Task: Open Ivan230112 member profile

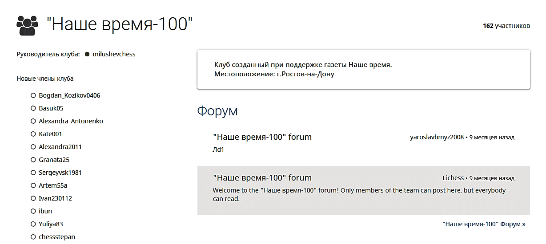Action: tap(55, 198)
